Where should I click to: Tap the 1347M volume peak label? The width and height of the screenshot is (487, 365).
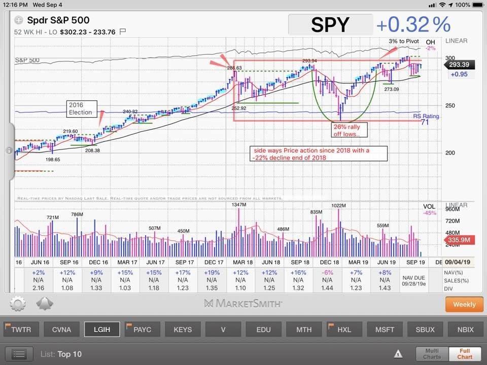(x=239, y=205)
